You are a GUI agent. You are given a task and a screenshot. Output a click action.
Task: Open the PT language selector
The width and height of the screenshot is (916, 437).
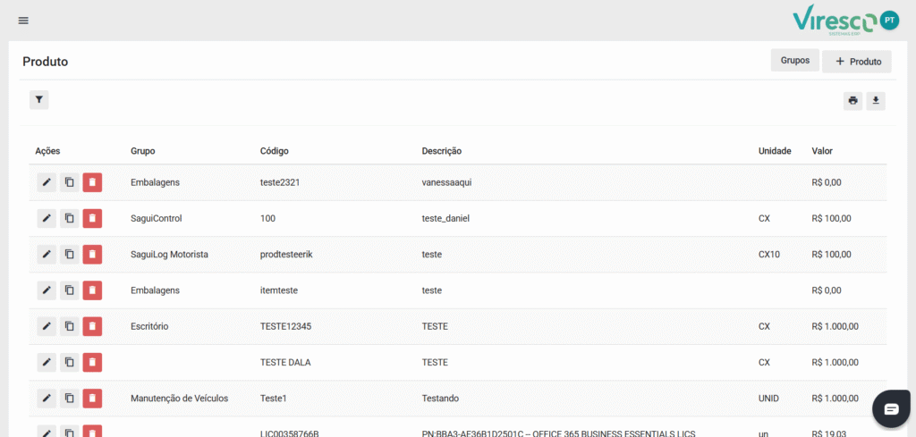889,21
